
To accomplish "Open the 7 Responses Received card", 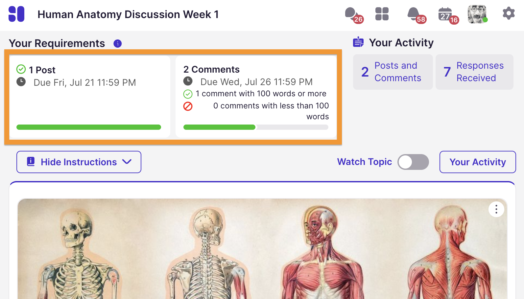I will [x=474, y=72].
